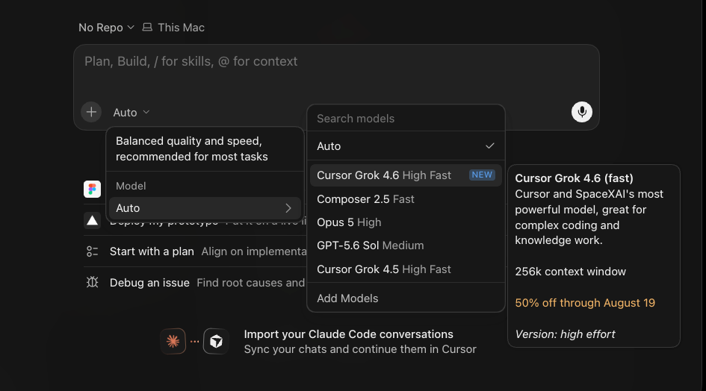Choose Composer 2.5 Fast model
This screenshot has width=706, height=391.
406,199
